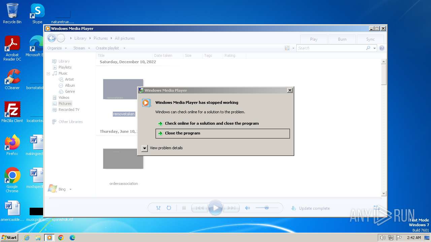This screenshot has height=242, width=431.
Task: Open Create playlist dropdown arrow
Action: tap(124, 48)
